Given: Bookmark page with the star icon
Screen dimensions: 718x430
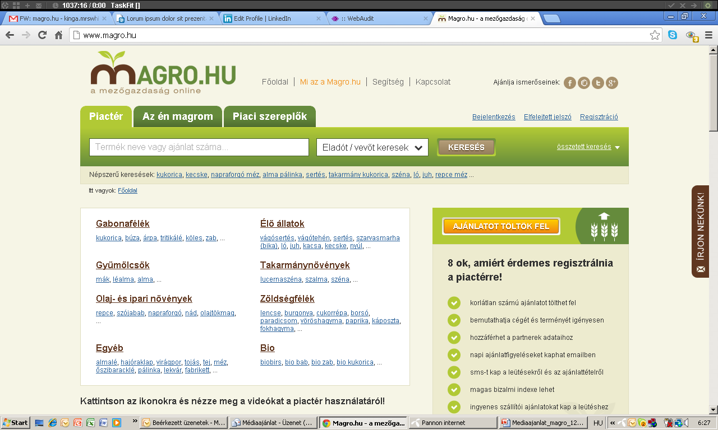Looking at the screenshot, I should (x=655, y=35).
